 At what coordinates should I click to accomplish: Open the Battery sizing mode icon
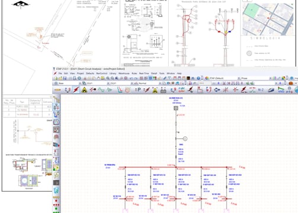pyautogui.click(x=164, y=90)
